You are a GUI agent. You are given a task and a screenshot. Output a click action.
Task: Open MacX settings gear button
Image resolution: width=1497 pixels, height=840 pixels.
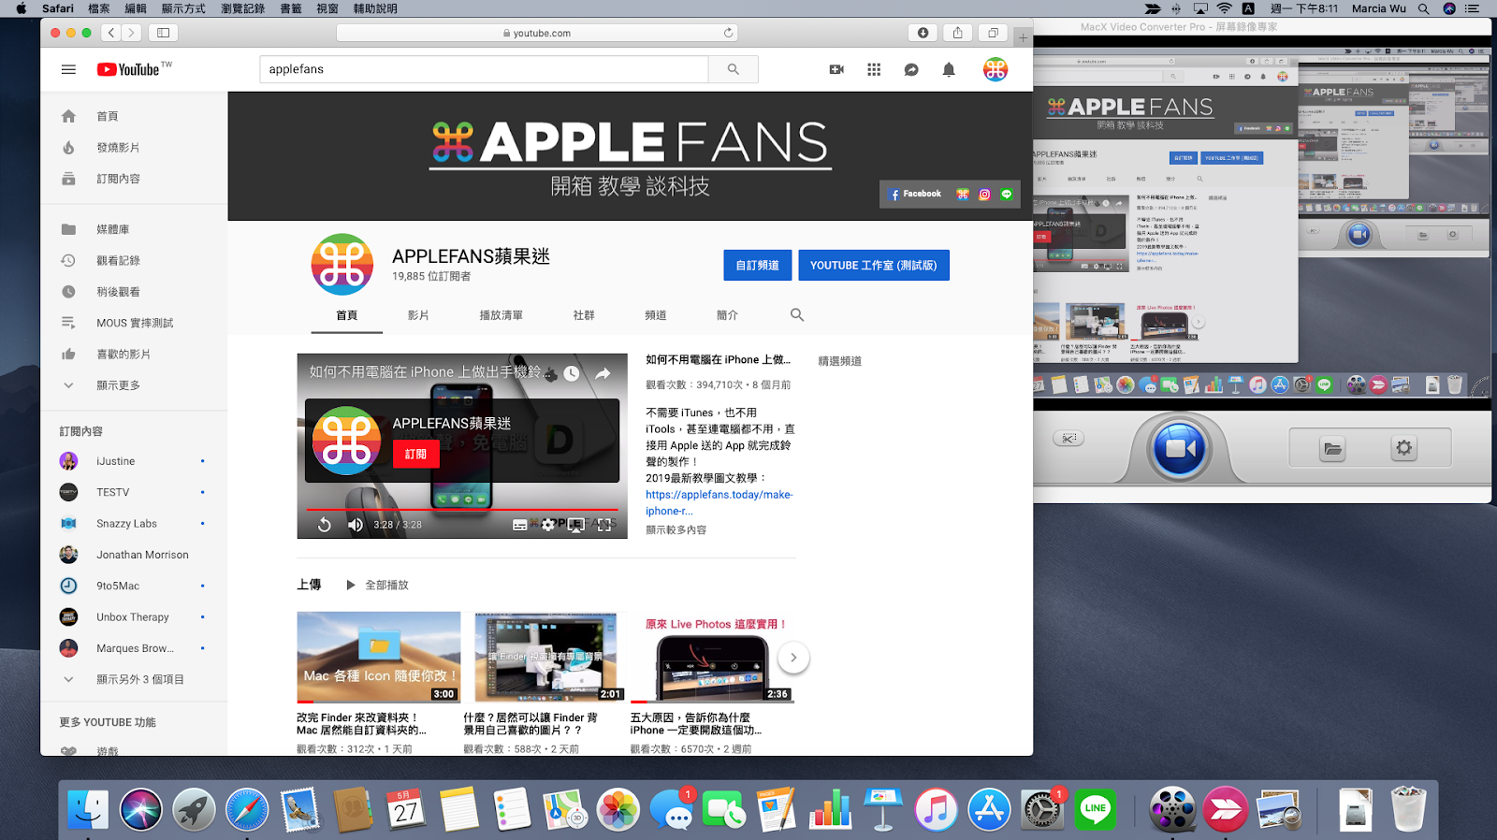pyautogui.click(x=1404, y=448)
